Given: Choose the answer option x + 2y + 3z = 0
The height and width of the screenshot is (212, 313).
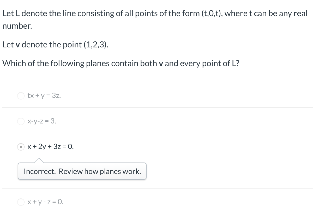Looking at the screenshot, I should [x=50, y=147].
